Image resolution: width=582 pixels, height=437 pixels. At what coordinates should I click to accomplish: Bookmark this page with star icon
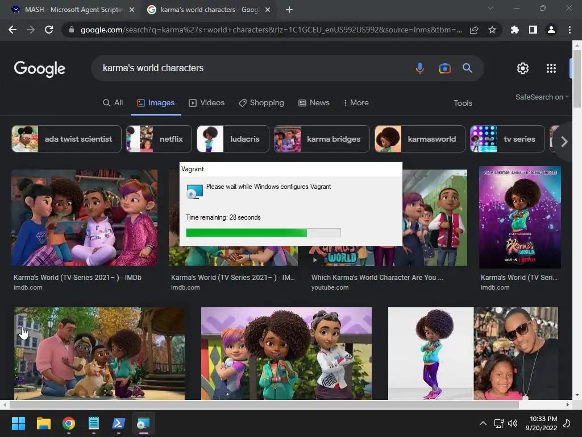pos(492,30)
